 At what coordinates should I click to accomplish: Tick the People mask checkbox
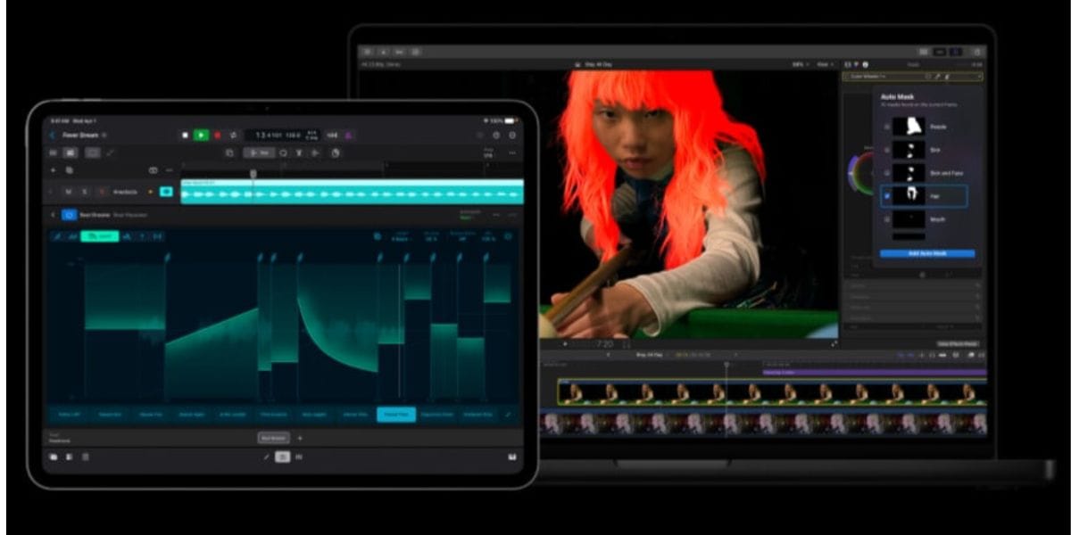point(886,127)
